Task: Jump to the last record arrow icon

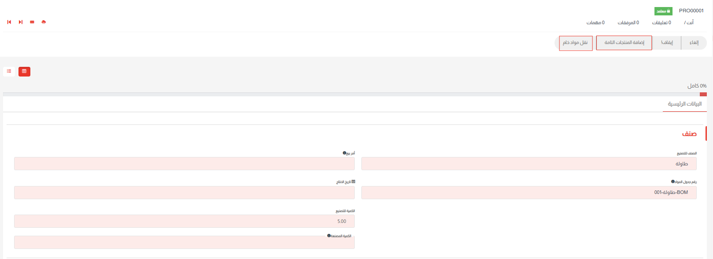Action: pos(21,22)
